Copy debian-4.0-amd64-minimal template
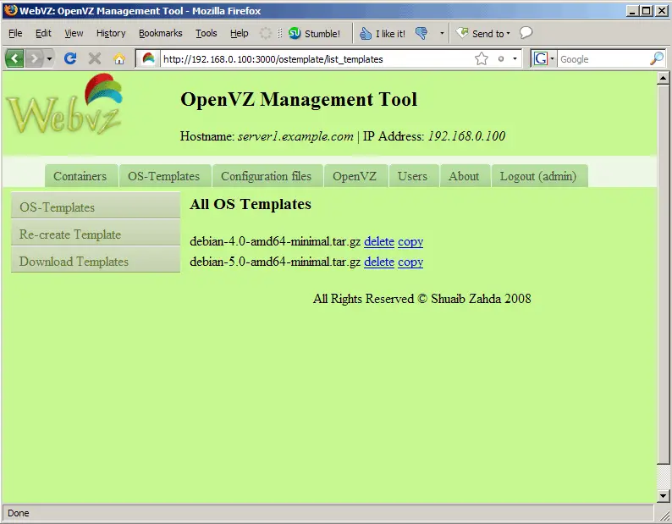 point(410,241)
